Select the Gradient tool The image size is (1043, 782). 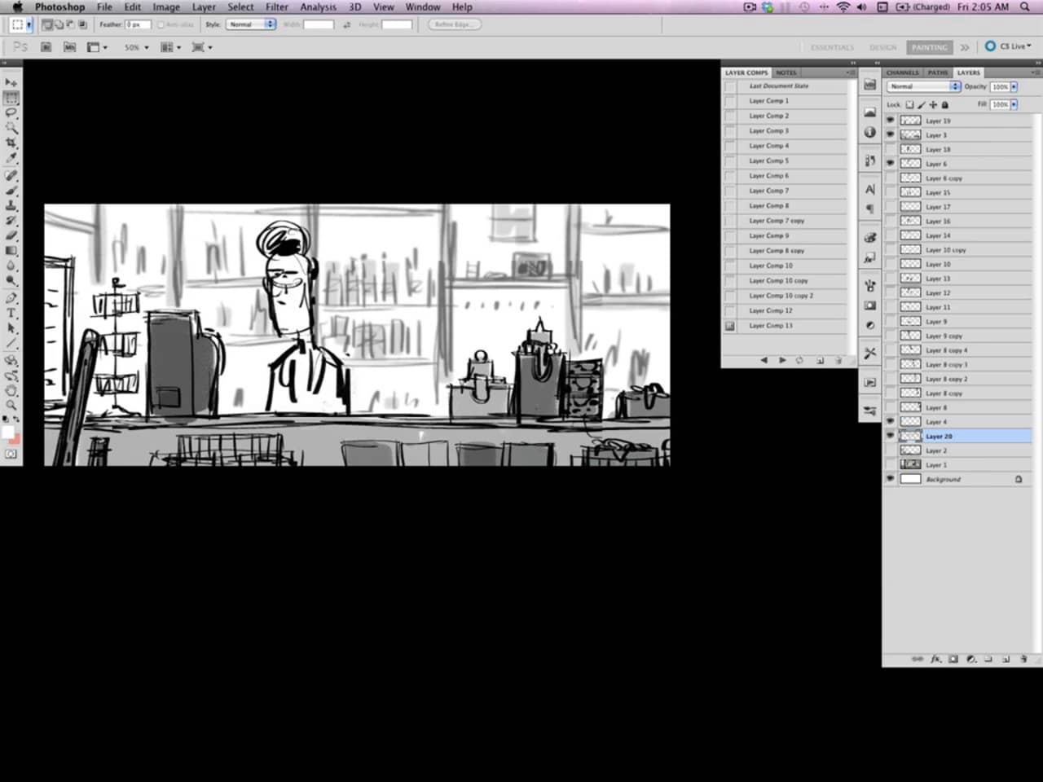[x=11, y=251]
